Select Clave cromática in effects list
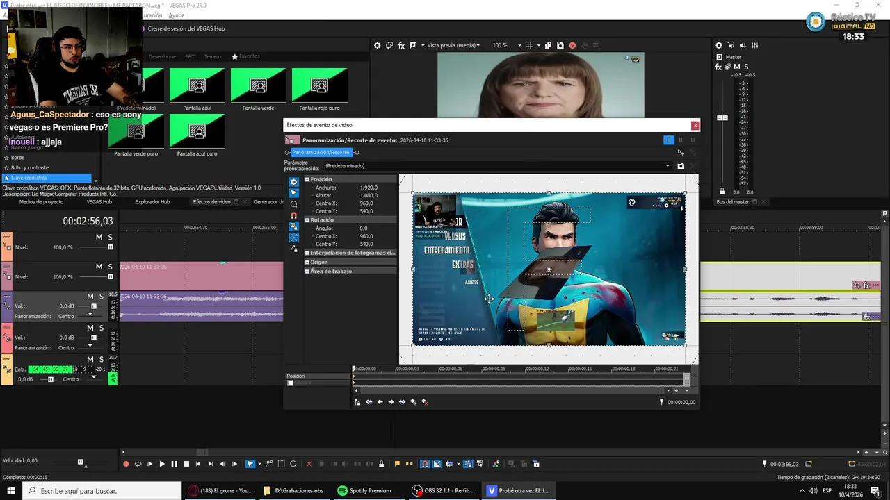Screen dimensions: 890x500 click(47, 178)
